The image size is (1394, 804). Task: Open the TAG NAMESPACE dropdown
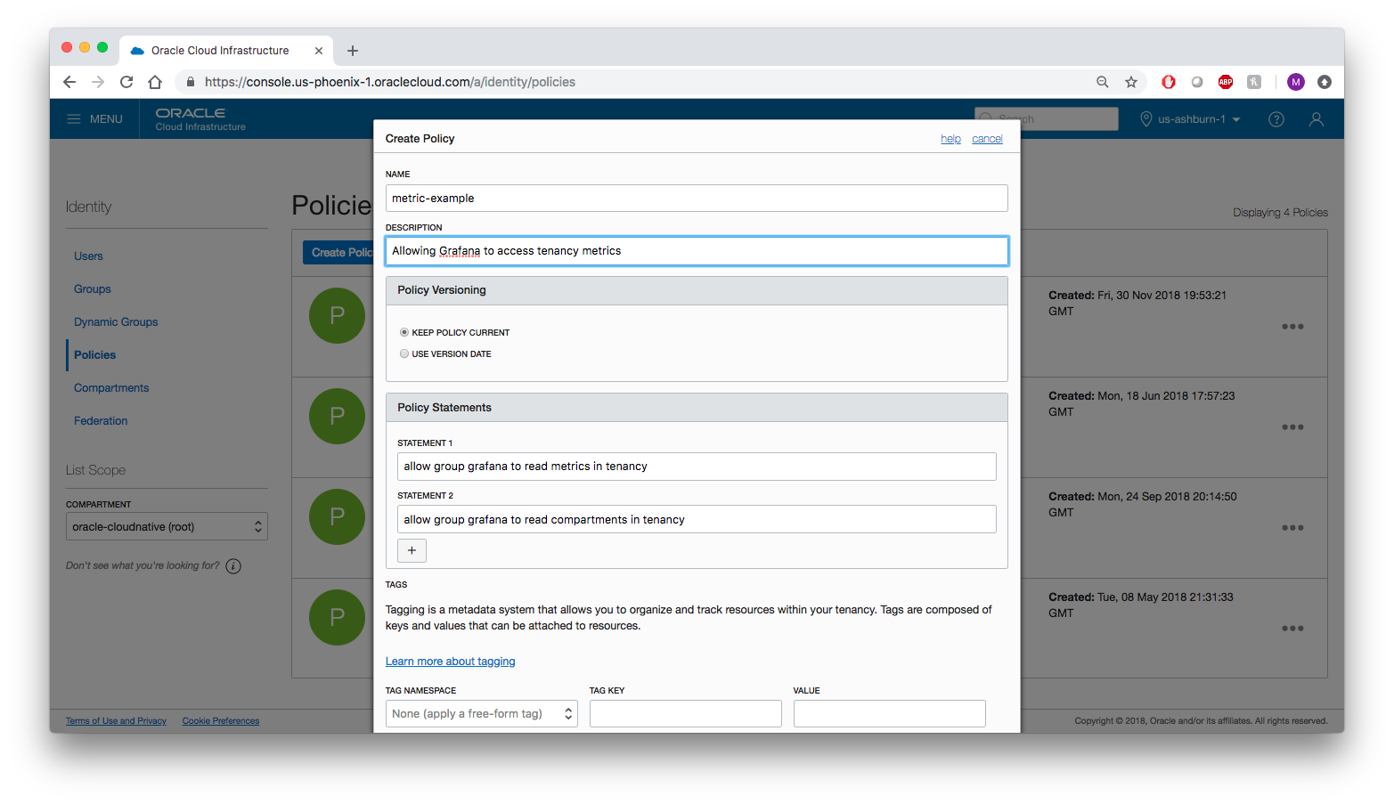pyautogui.click(x=480, y=712)
